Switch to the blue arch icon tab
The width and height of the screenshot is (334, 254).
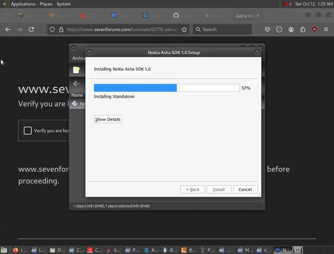[114, 15]
